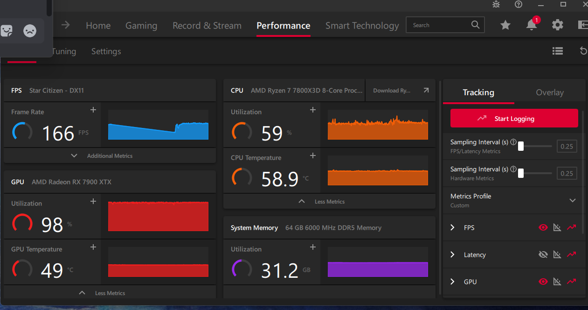Select the Tracking tab

(x=478, y=92)
